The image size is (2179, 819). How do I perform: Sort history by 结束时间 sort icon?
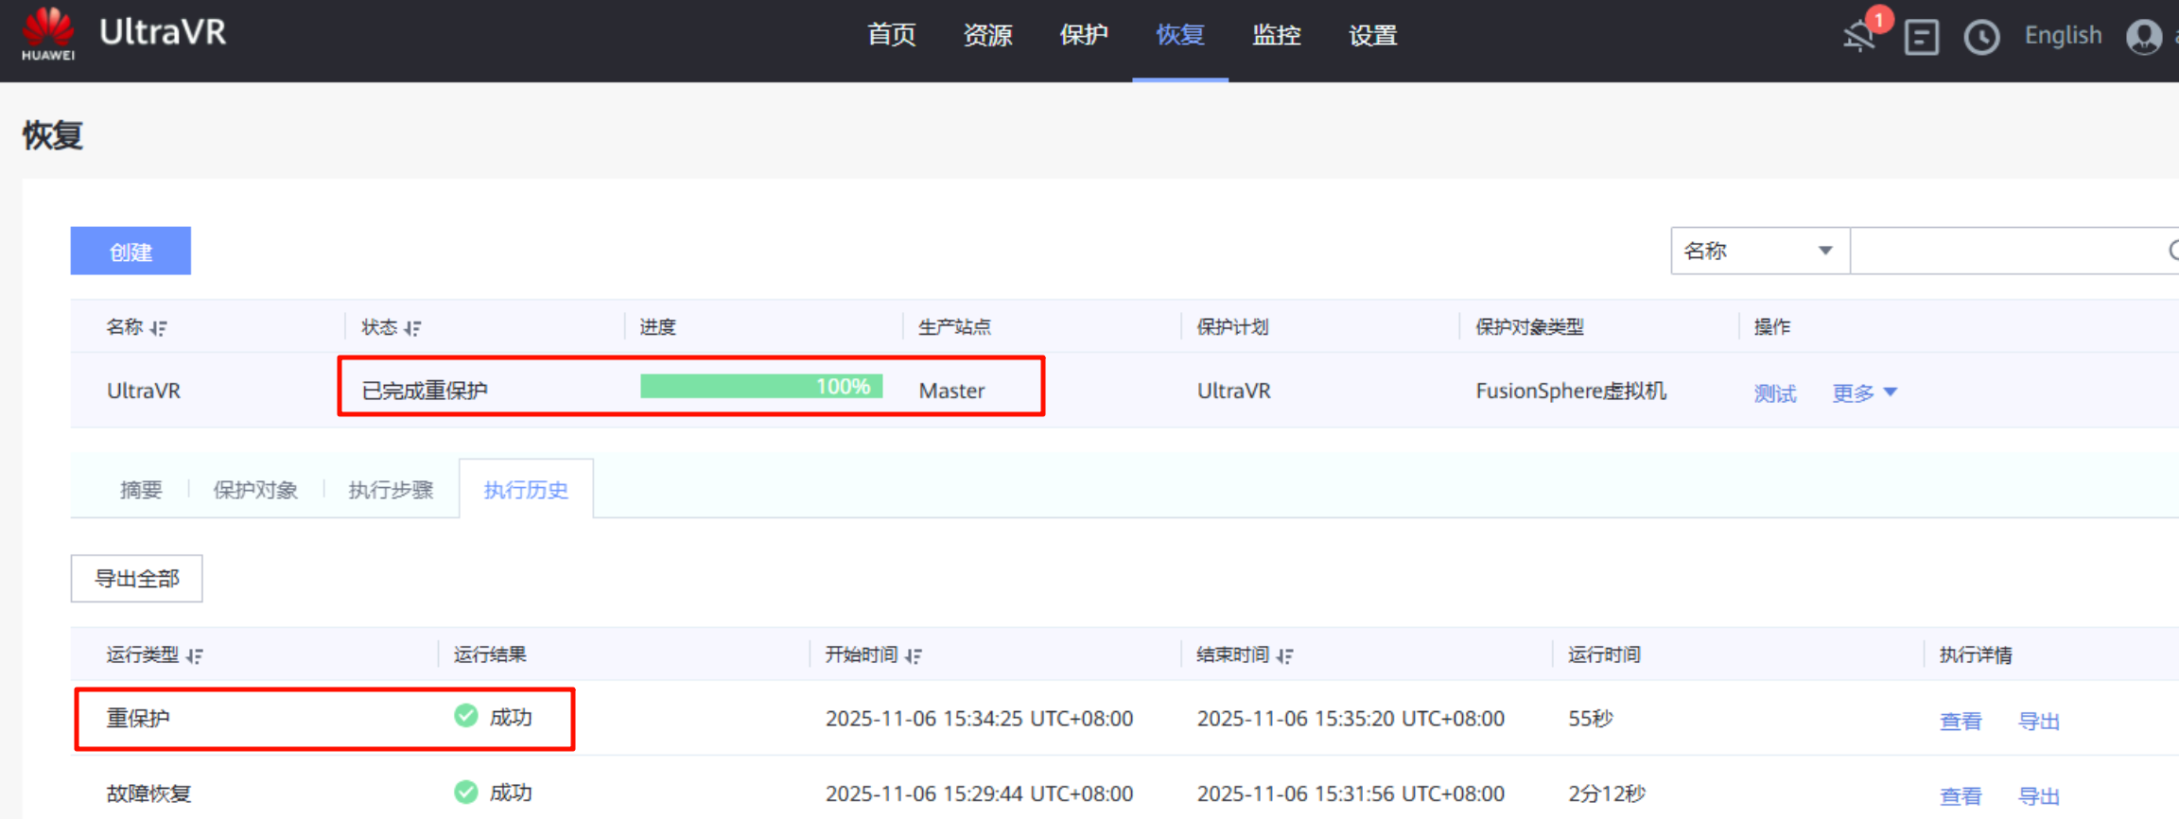pos(1284,655)
